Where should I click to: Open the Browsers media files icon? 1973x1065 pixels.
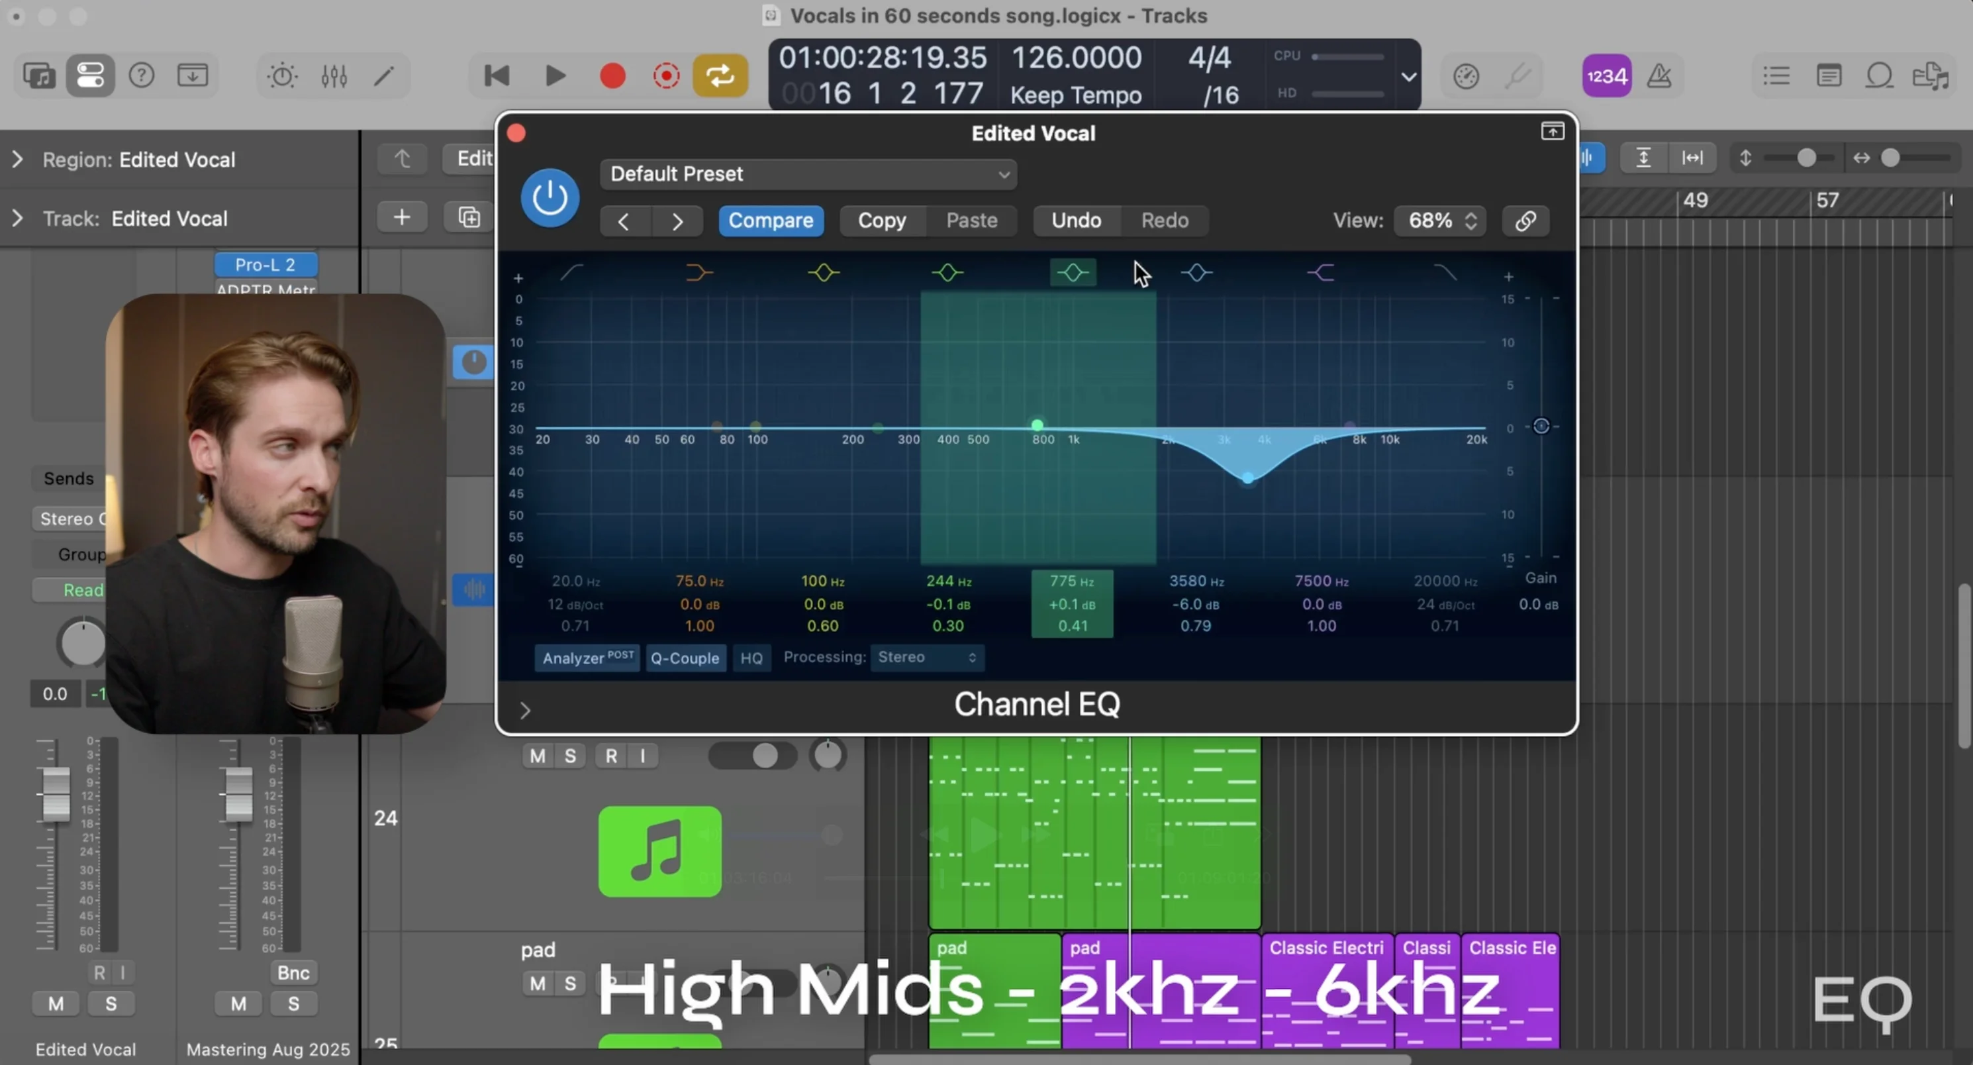coord(1930,75)
